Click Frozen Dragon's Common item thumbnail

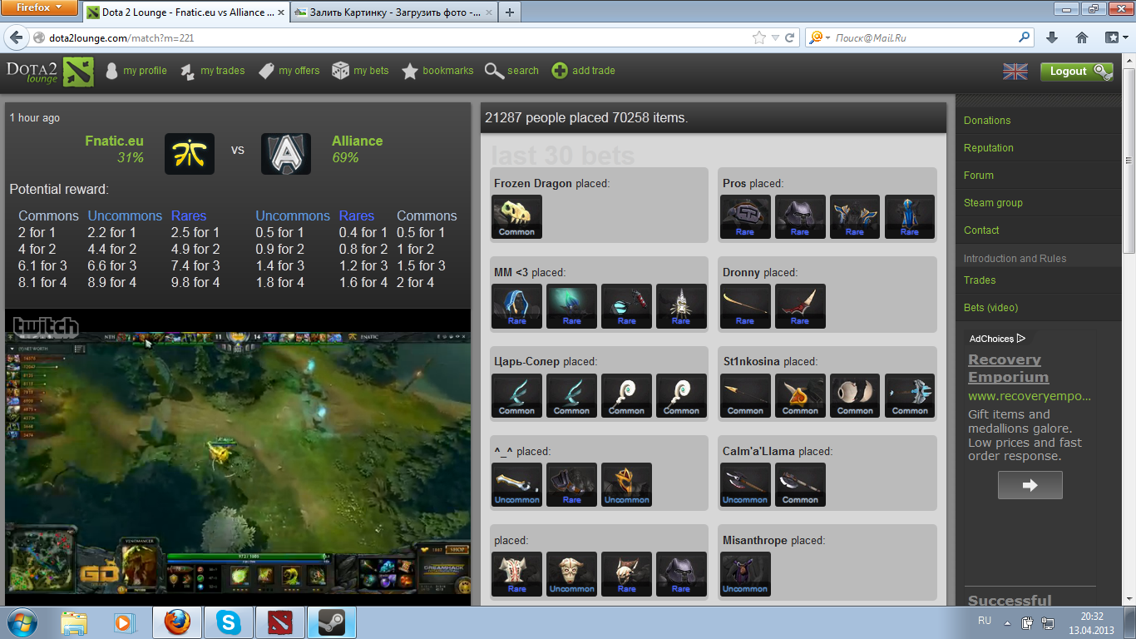pyautogui.click(x=516, y=216)
